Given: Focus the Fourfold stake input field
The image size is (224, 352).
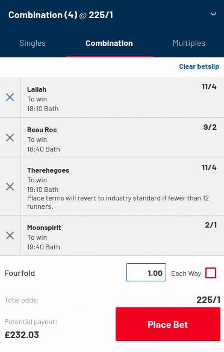Looking at the screenshot, I should click(146, 272).
